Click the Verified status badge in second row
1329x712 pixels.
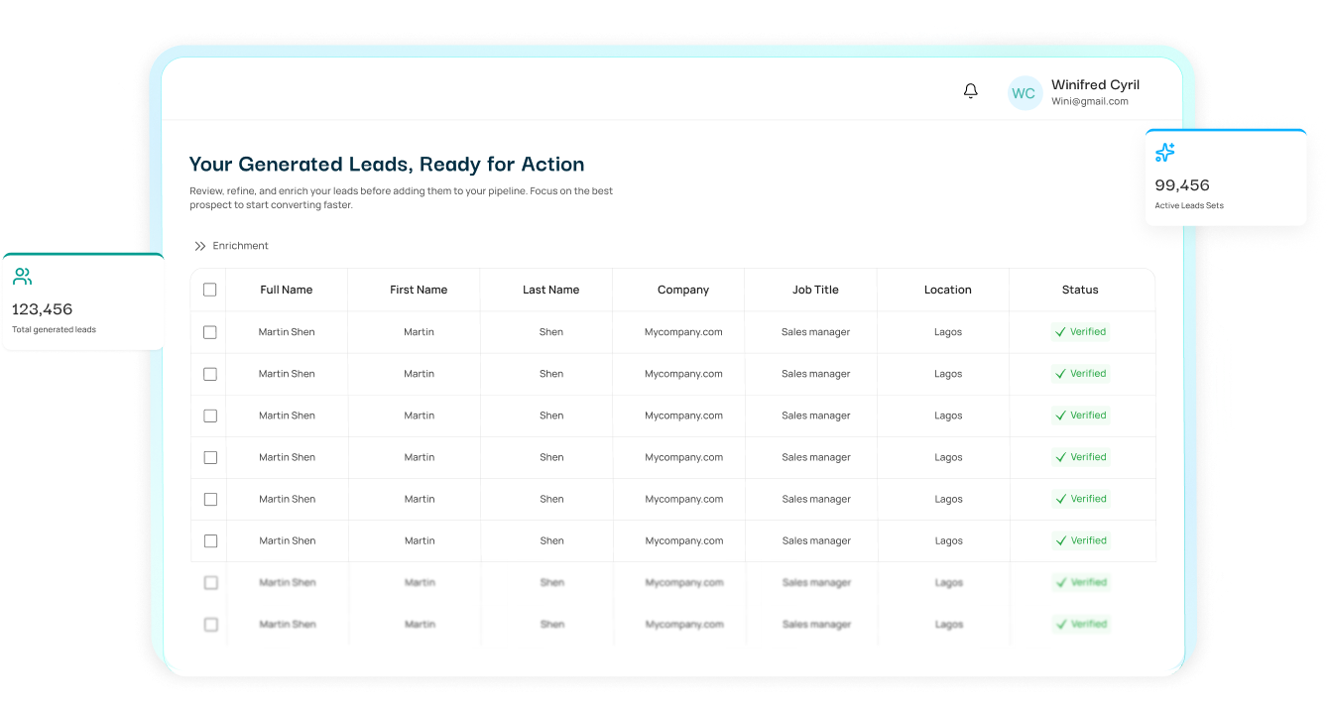(x=1080, y=374)
